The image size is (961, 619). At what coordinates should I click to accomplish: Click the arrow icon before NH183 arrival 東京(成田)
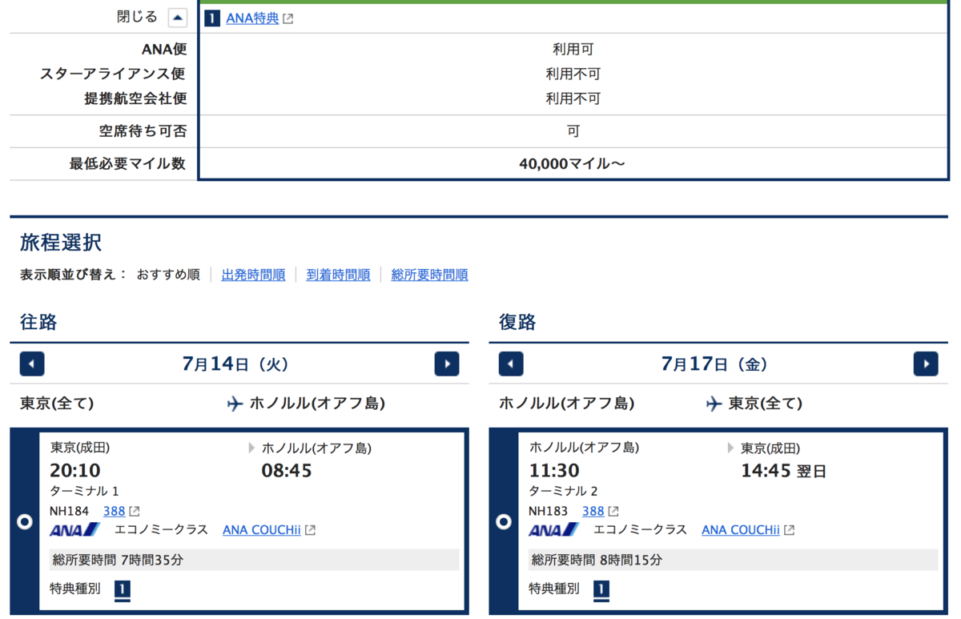(x=731, y=448)
